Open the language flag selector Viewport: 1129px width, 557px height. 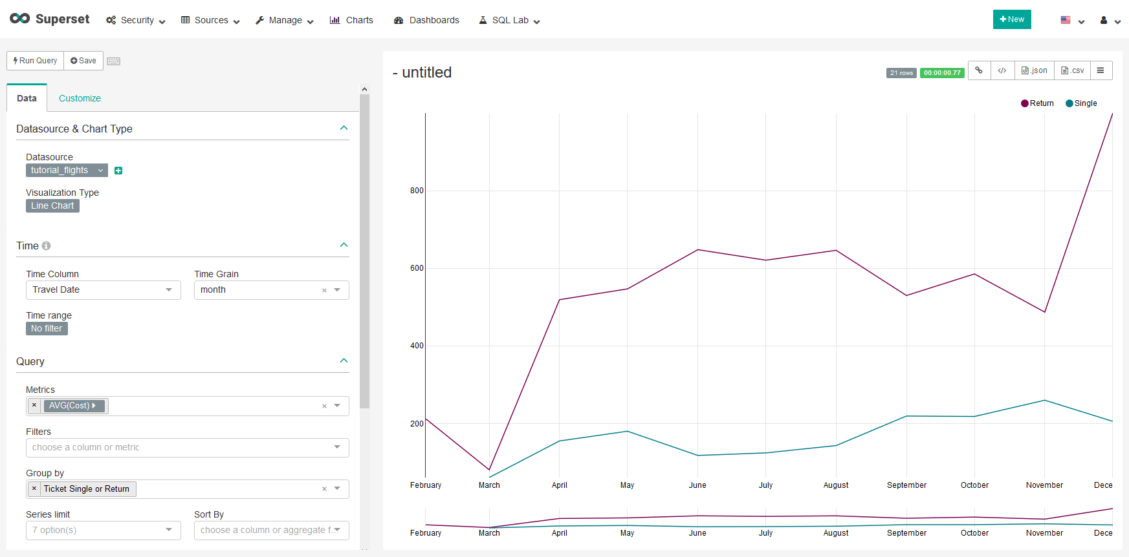tap(1071, 21)
